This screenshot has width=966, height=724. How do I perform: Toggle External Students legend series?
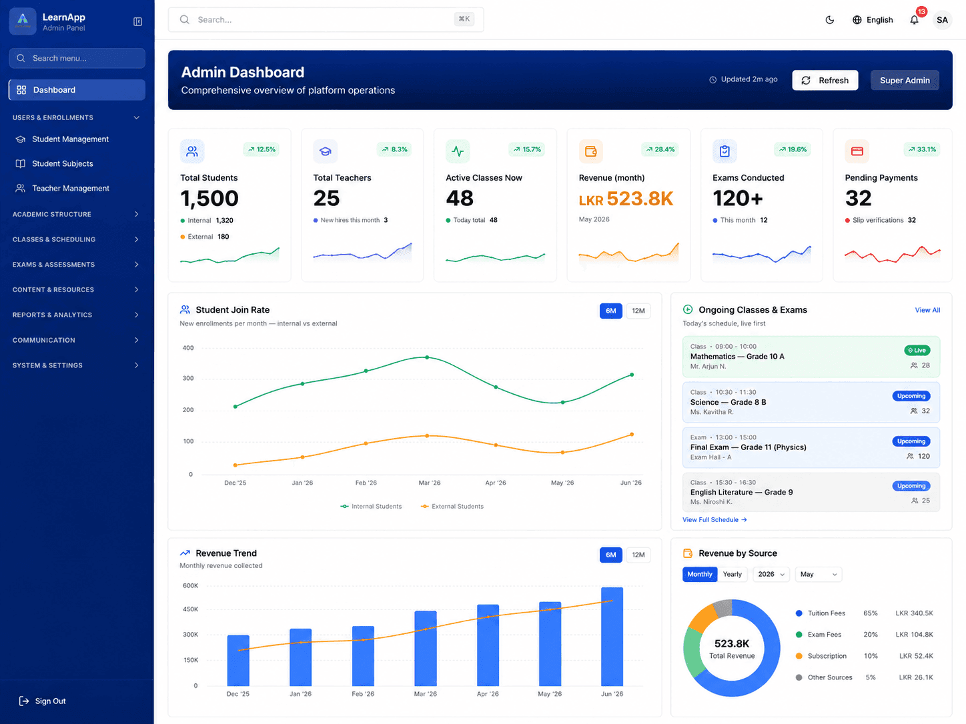click(452, 507)
